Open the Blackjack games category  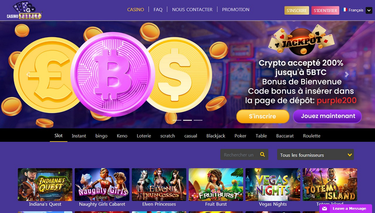[216, 136]
